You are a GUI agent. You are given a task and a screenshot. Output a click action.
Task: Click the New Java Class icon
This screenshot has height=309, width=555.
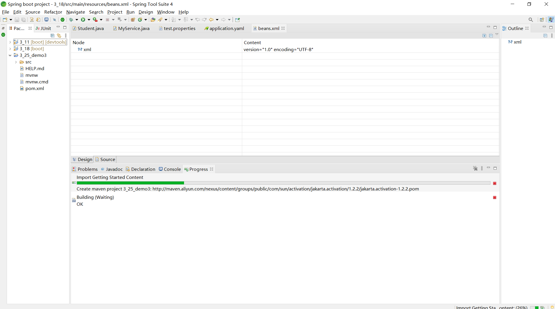(140, 20)
